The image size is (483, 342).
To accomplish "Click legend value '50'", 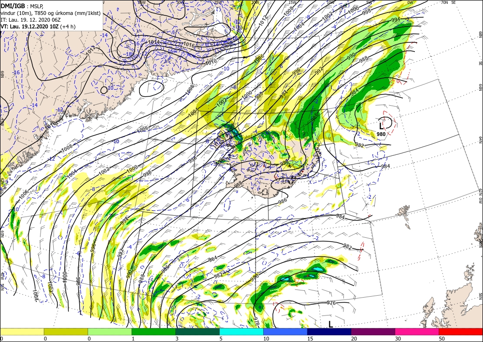I will point(442,339).
